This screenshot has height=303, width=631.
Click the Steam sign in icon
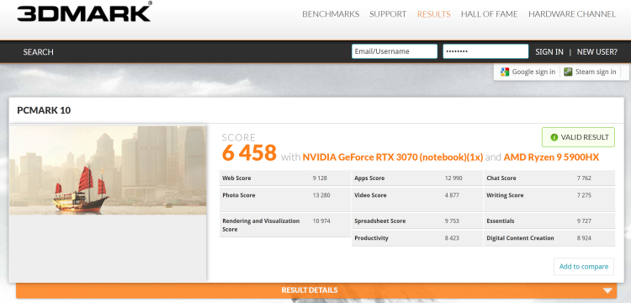tap(568, 72)
